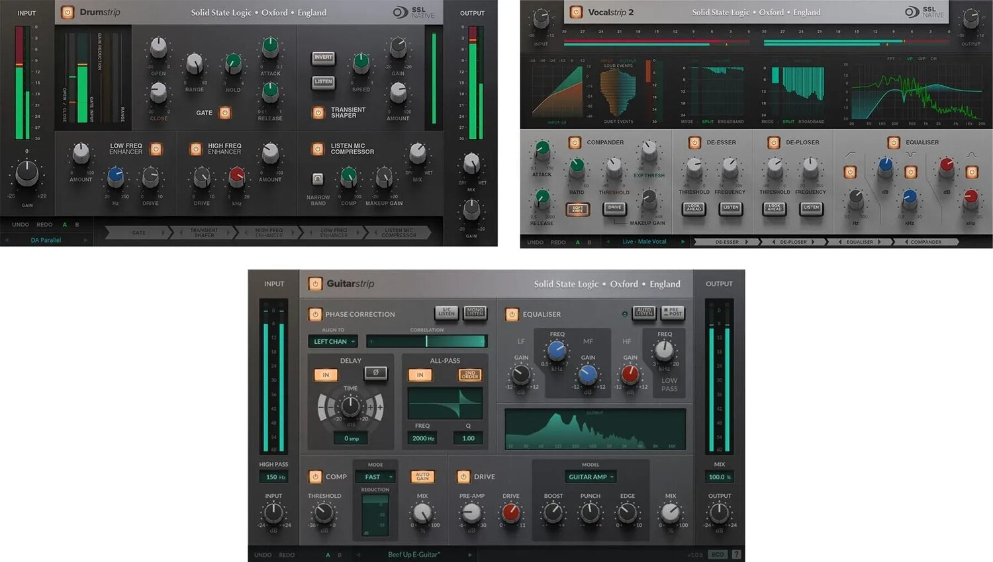Click the Guitarstrip Mix 100.0 % field
This screenshot has width=993, height=562.
(720, 477)
